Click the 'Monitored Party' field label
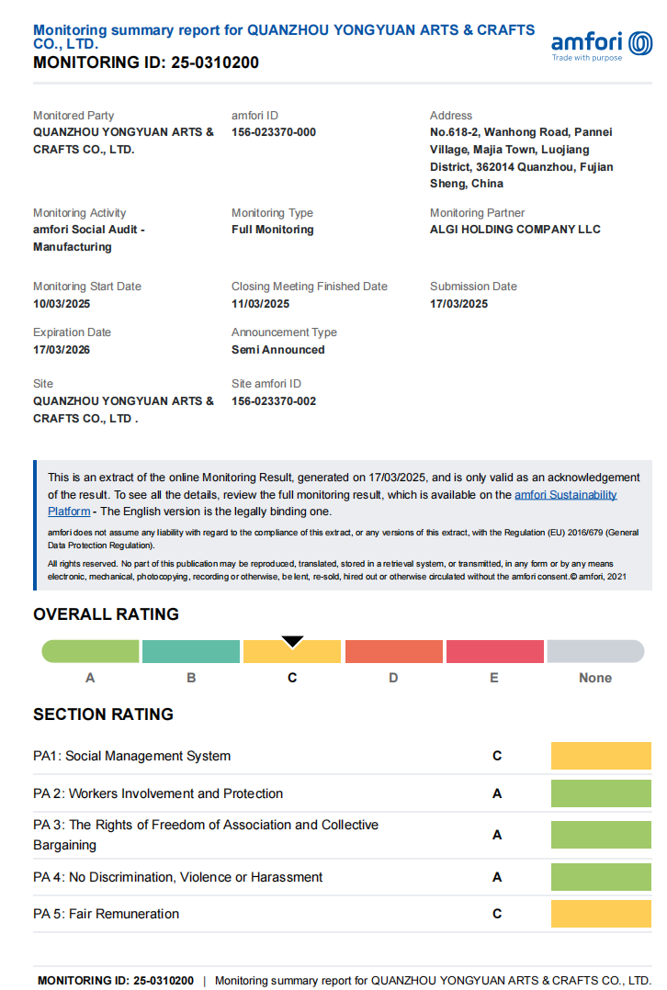Image resolution: width=667 pixels, height=990 pixels. pyautogui.click(x=73, y=116)
